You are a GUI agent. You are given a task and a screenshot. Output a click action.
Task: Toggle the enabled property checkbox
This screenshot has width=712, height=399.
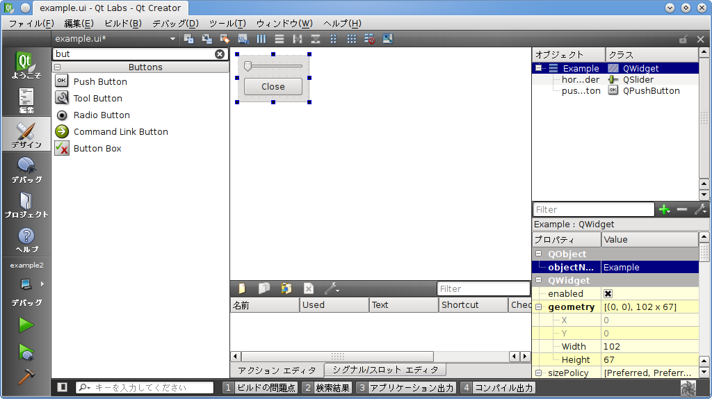pyautogui.click(x=608, y=294)
